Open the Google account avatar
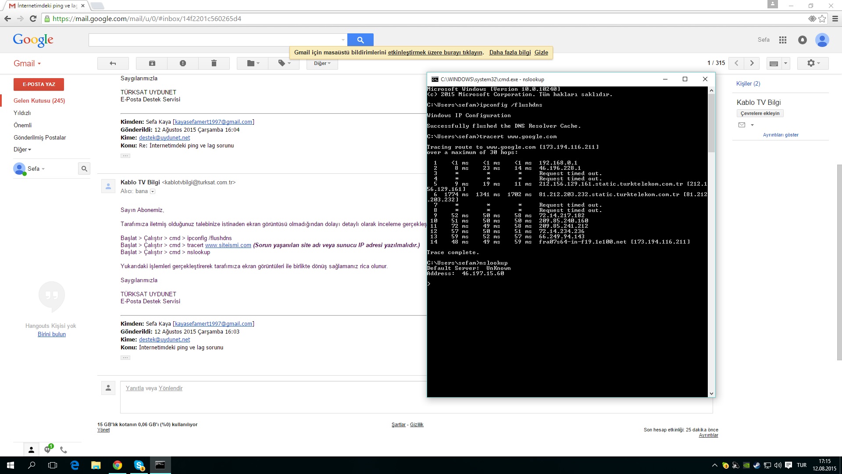This screenshot has width=842, height=474. (x=822, y=40)
